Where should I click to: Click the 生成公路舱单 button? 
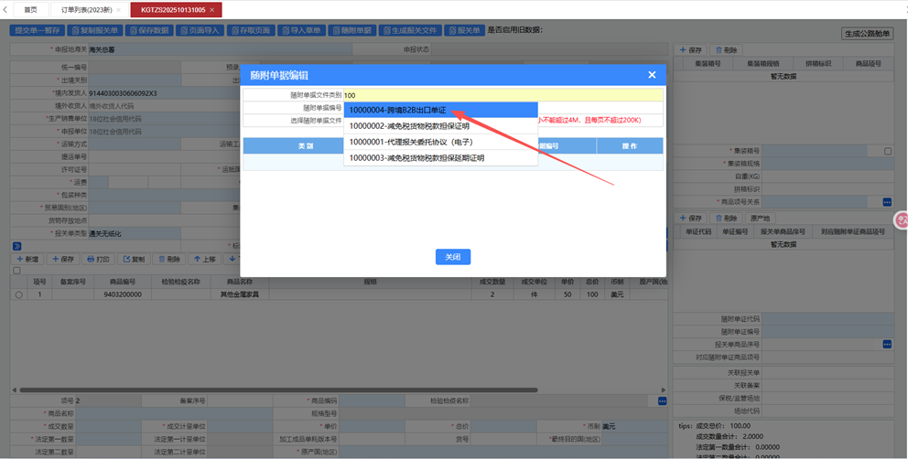click(x=866, y=34)
